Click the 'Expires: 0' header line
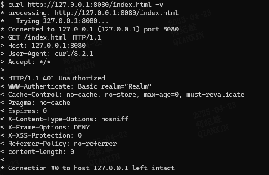The width and height of the screenshot is (269, 175). pos(28,111)
